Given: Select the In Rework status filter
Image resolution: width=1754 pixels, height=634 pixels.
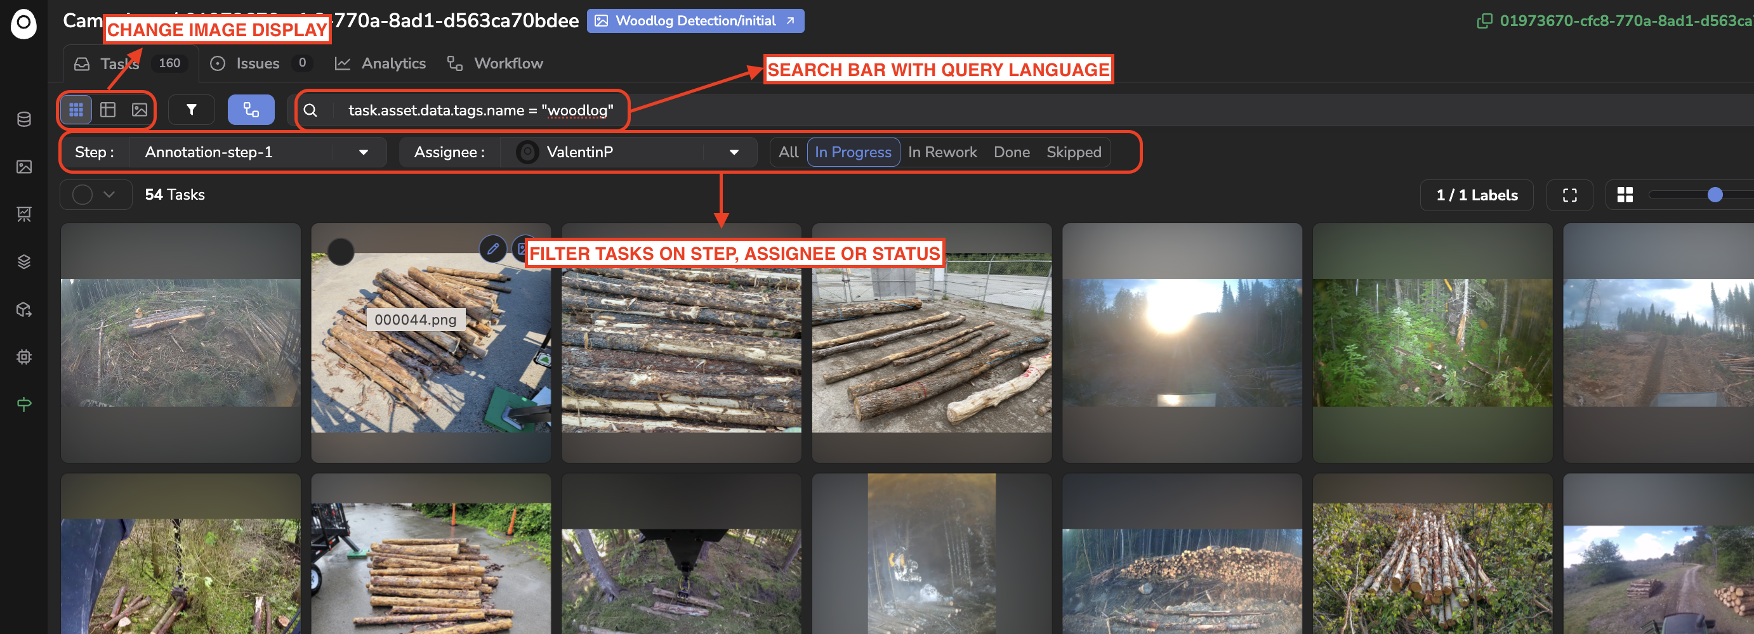Looking at the screenshot, I should [x=942, y=152].
